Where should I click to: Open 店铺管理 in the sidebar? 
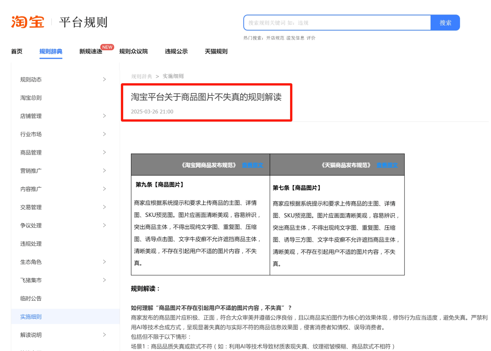click(31, 116)
